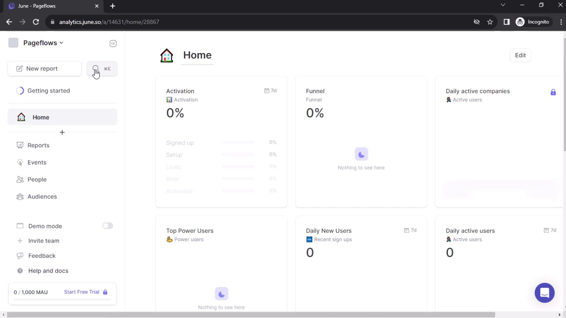Click the Edit button on Home dashboard
566x318 pixels.
click(x=520, y=55)
